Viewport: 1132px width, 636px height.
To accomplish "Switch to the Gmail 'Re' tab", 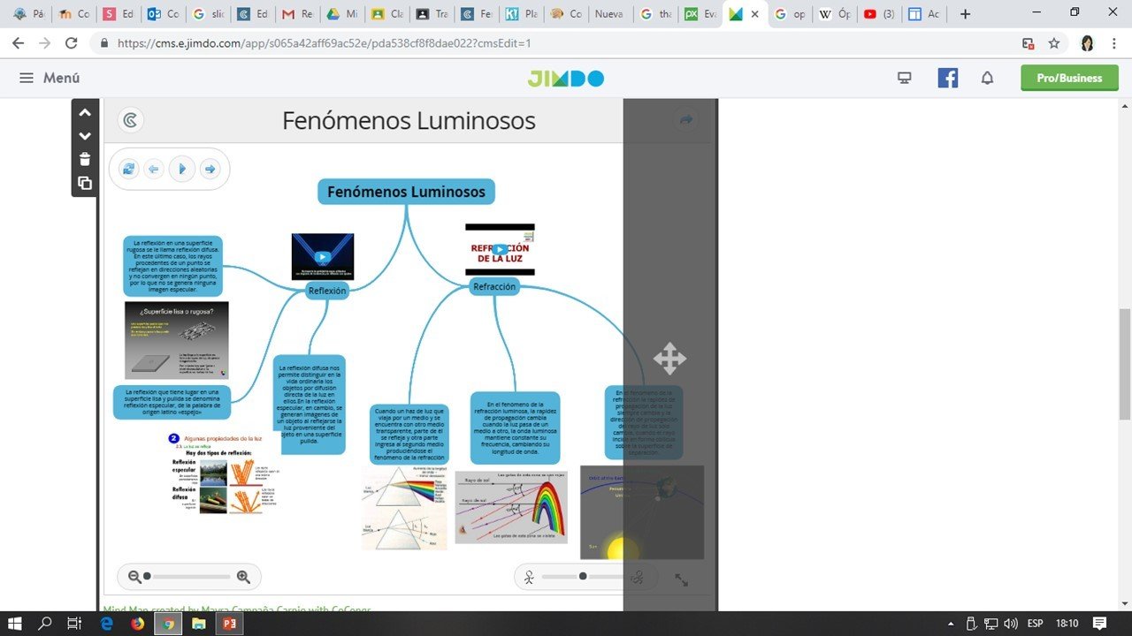I will (x=296, y=14).
